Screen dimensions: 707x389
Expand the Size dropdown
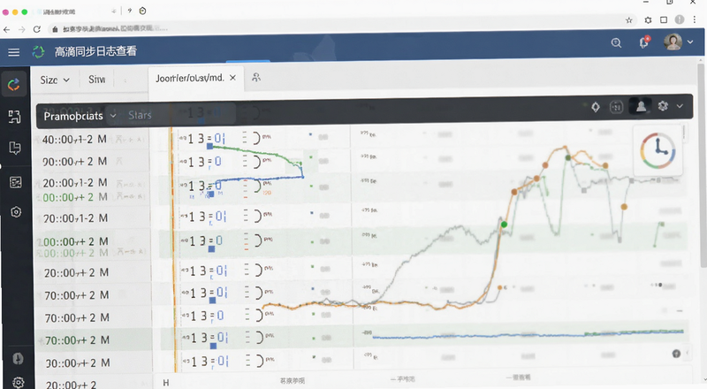(x=55, y=80)
